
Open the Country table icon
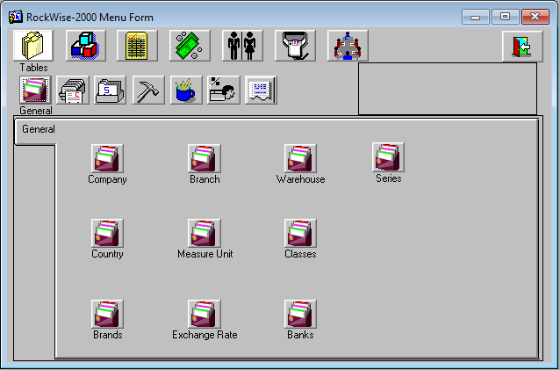tap(107, 233)
